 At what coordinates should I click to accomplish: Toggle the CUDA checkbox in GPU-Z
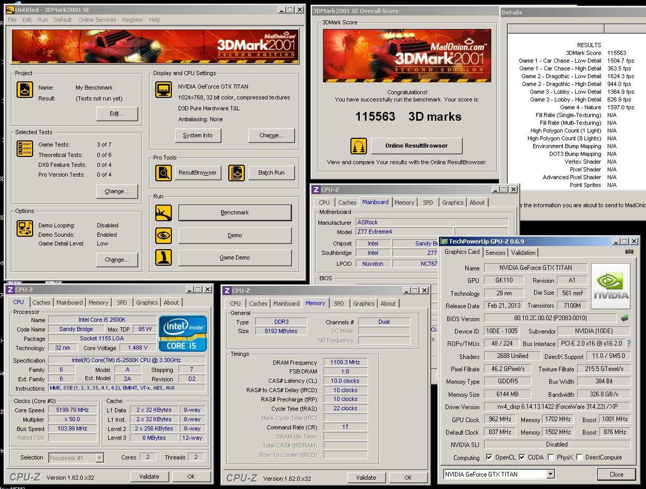click(522, 457)
